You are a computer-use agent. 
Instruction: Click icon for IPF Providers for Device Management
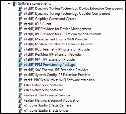coord(20,29)
